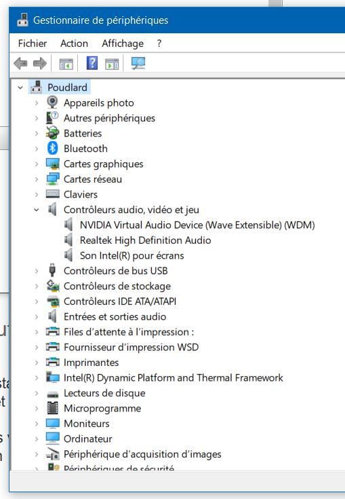
Task: Open the Help question-mark toolbar icon
Action: pyautogui.click(x=92, y=63)
